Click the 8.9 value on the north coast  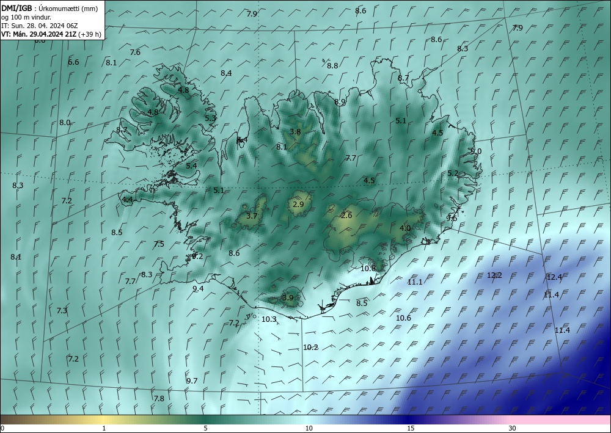pos(340,102)
